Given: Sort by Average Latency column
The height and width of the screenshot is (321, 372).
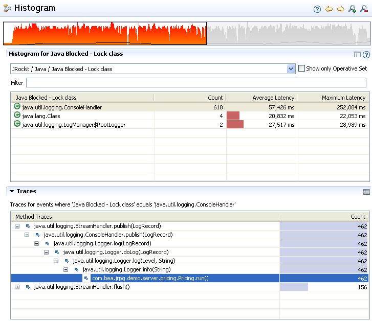Looking at the screenshot, I should [x=262, y=98].
